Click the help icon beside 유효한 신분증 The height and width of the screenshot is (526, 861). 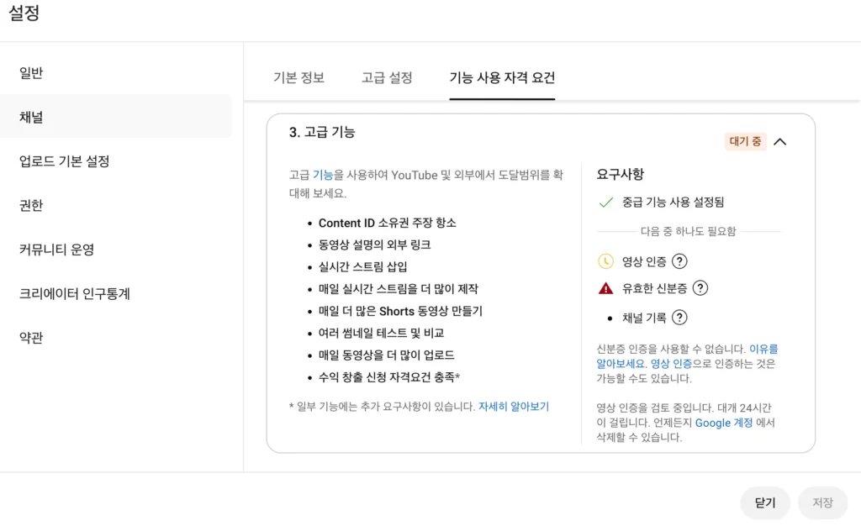pyautogui.click(x=700, y=288)
